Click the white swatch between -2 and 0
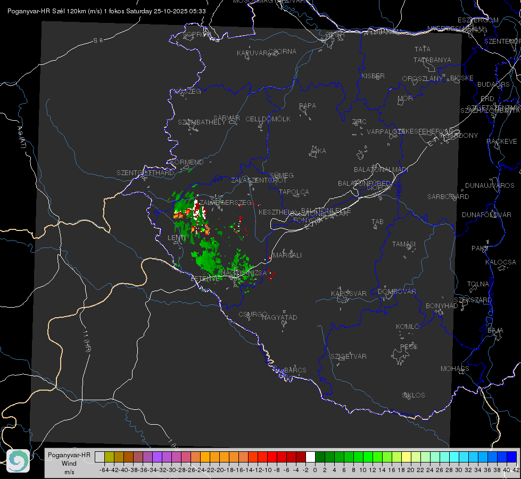This screenshot has width=521, height=479. tap(310, 457)
